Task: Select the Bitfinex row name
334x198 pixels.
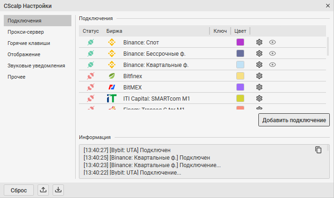Action: 132,76
